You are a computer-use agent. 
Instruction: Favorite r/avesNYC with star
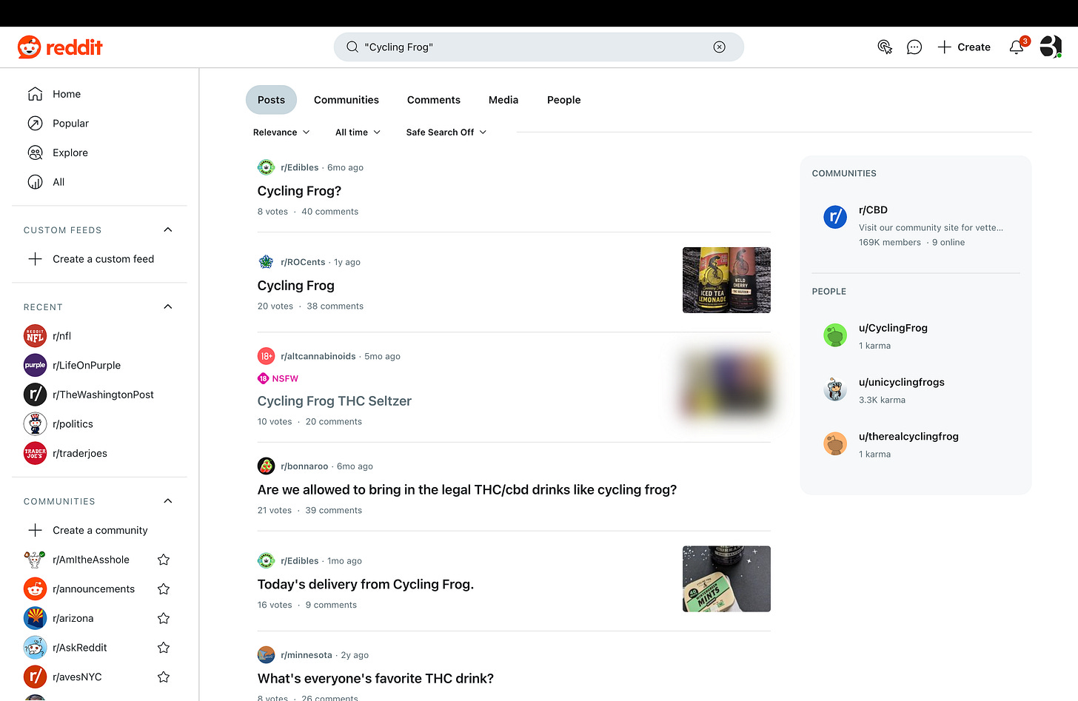[164, 677]
